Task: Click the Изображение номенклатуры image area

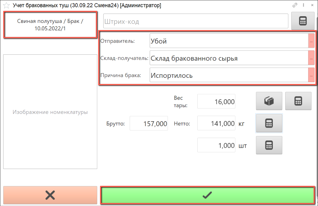Action: click(50, 112)
